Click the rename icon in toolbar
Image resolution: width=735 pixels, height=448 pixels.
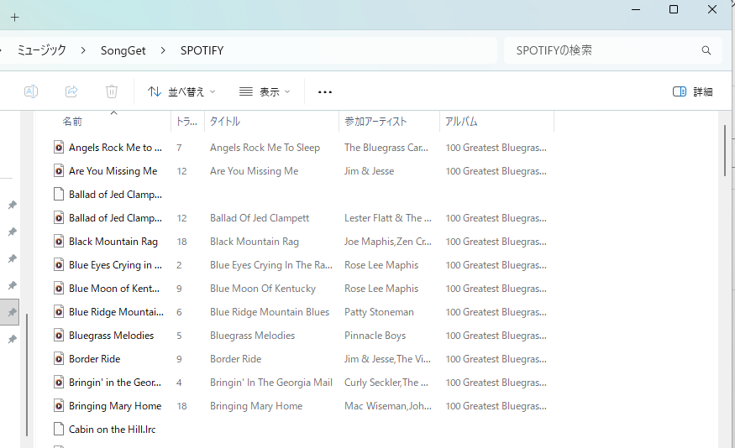(x=31, y=91)
